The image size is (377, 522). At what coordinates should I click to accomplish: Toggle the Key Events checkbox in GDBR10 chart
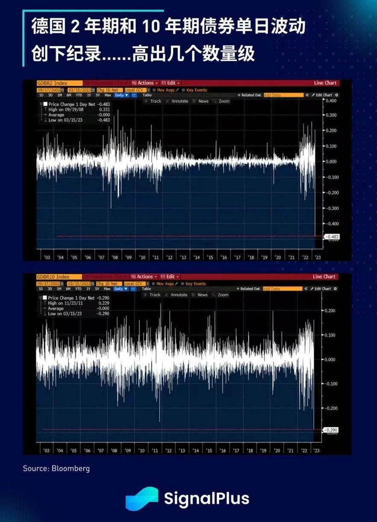point(183,284)
